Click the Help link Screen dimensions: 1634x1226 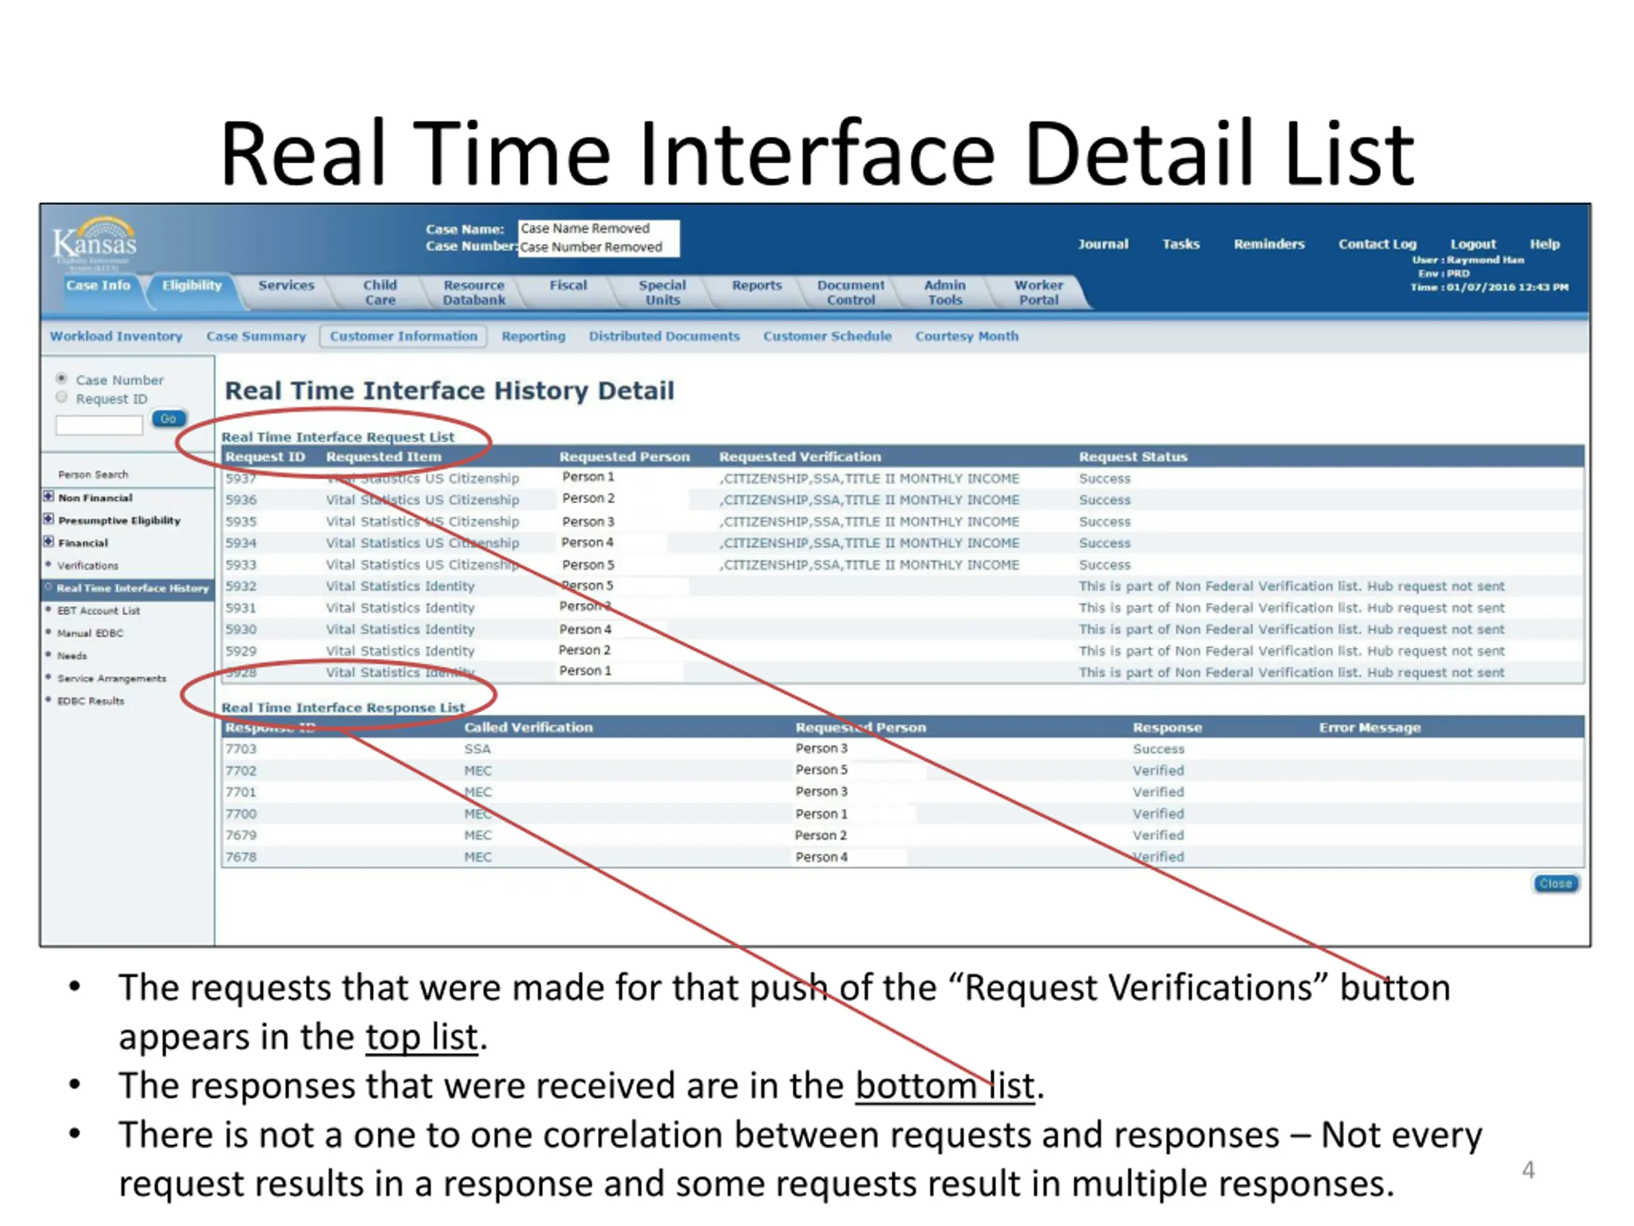coord(1545,244)
